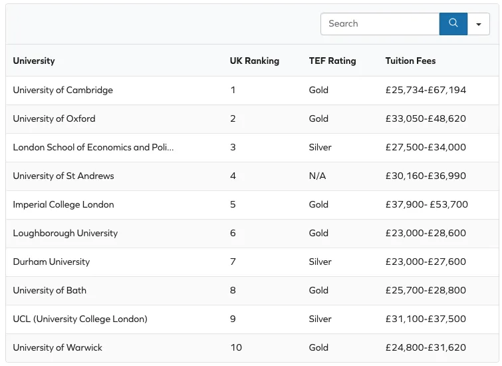The width and height of the screenshot is (502, 366).
Task: Open the dropdown caret beside search
Action: [479, 24]
